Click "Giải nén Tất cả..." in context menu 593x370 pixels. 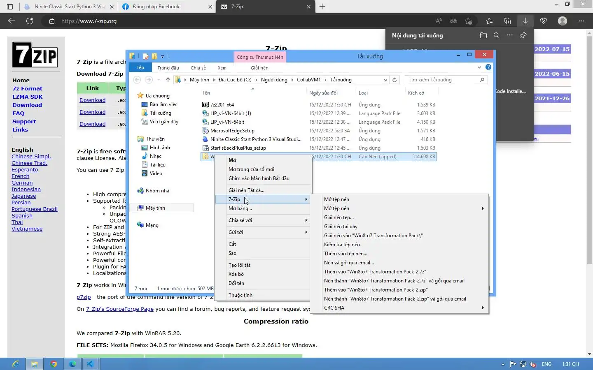pos(246,190)
